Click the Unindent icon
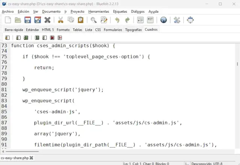Screen dimensions: 240x165 [x=140, y=20]
